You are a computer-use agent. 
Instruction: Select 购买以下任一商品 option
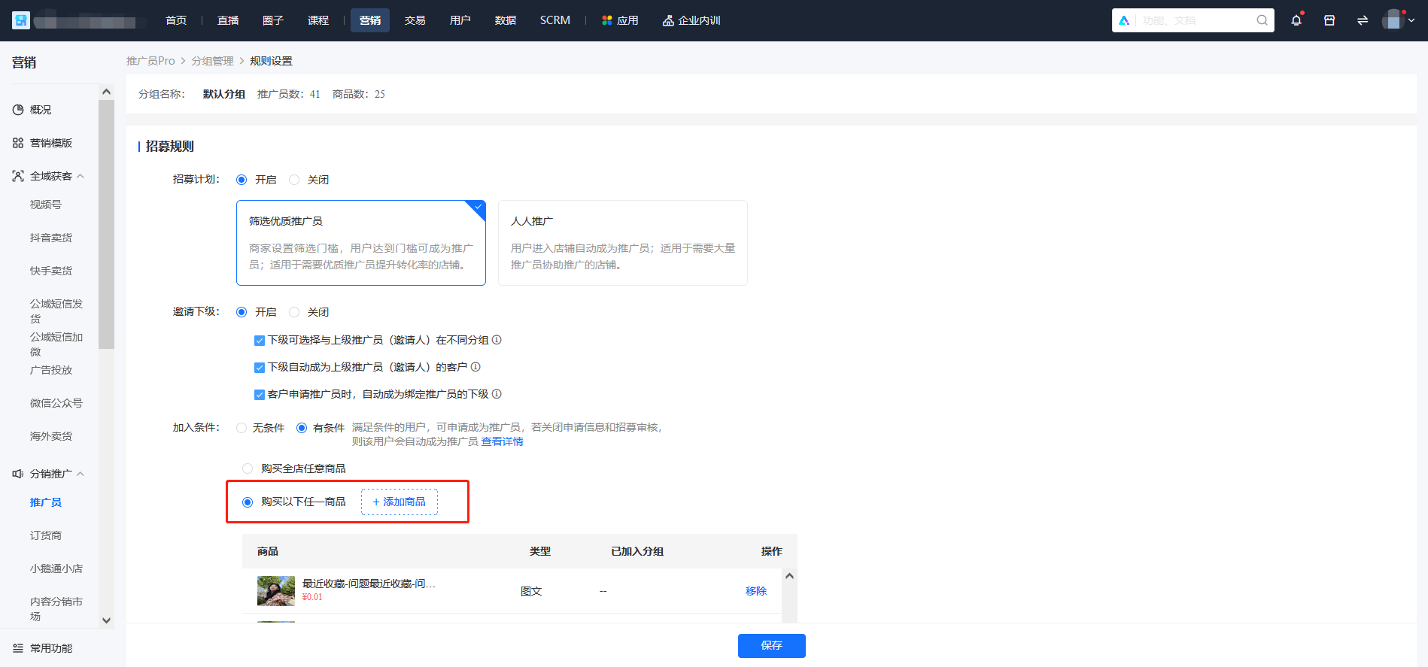point(248,502)
